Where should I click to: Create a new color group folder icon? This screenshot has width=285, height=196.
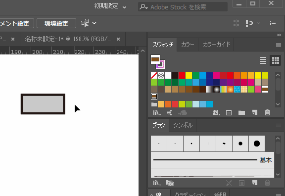(241, 113)
